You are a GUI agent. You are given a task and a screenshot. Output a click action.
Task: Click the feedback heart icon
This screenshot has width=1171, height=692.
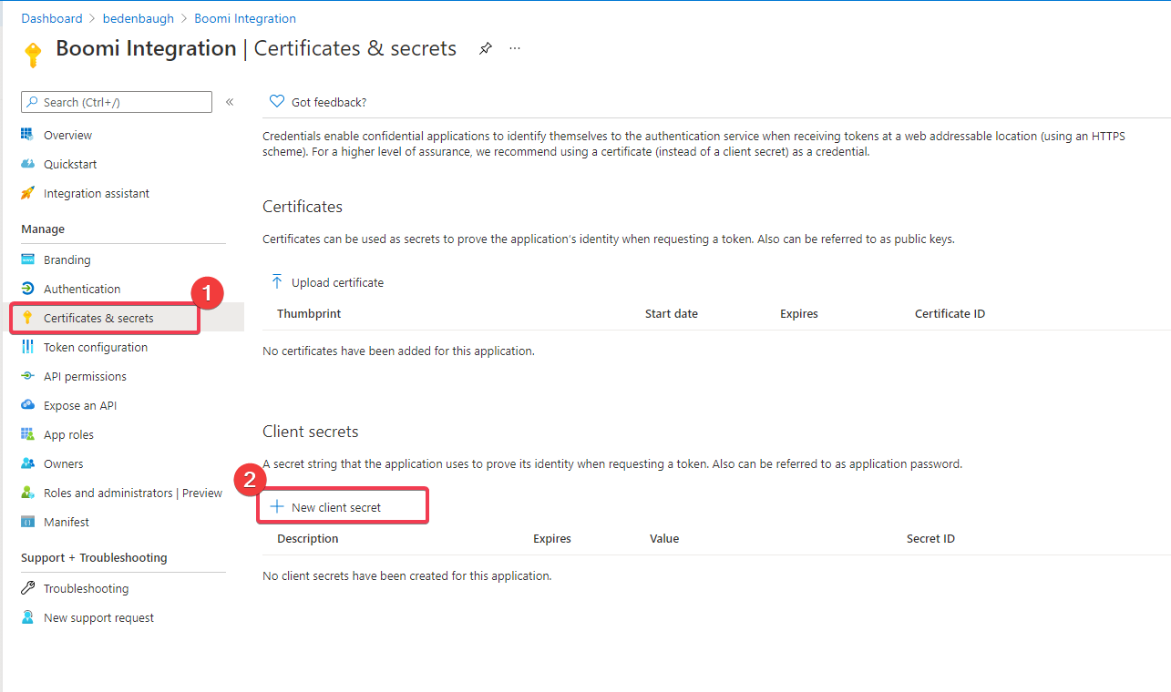[277, 101]
